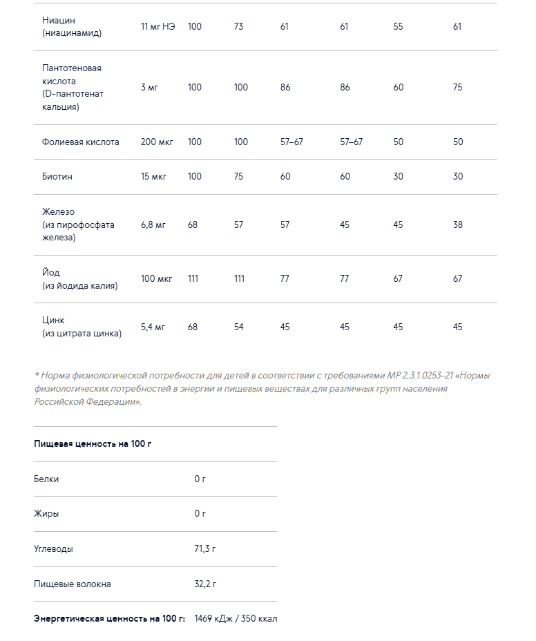Select the Биотин row label
The image size is (536, 641).
pos(57,177)
